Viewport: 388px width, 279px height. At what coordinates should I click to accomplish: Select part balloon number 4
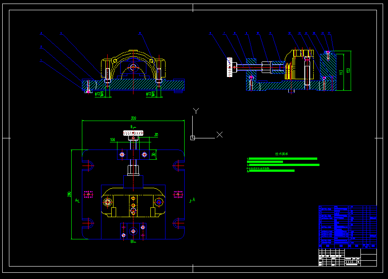[x=61, y=33]
